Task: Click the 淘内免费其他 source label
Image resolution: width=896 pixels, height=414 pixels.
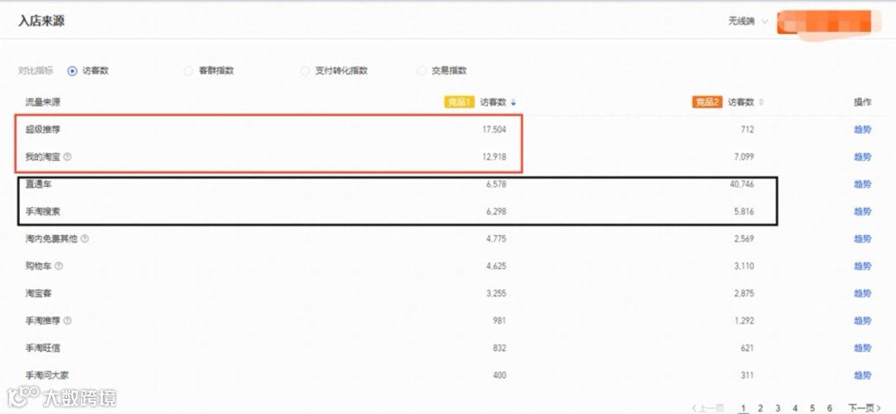Action: (x=51, y=239)
